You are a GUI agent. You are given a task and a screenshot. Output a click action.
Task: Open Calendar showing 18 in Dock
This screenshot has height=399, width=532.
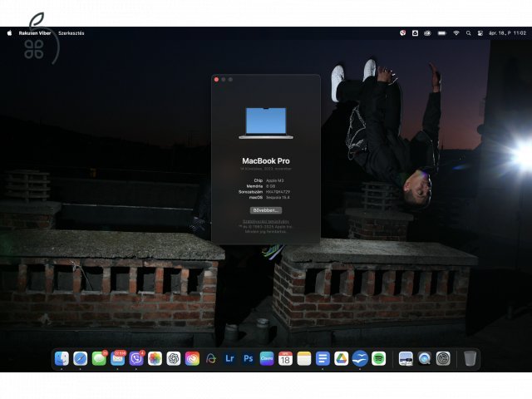285,358
